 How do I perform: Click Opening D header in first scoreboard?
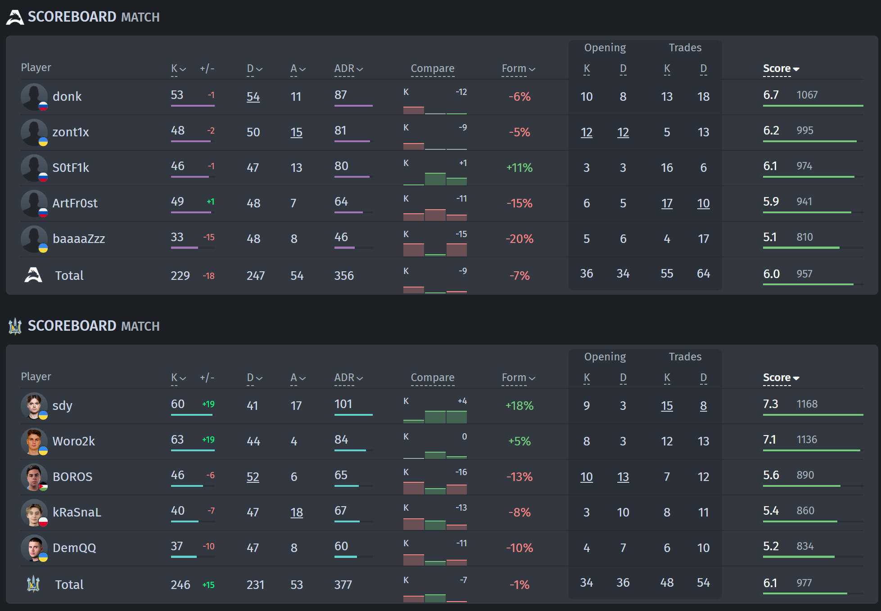pyautogui.click(x=623, y=69)
